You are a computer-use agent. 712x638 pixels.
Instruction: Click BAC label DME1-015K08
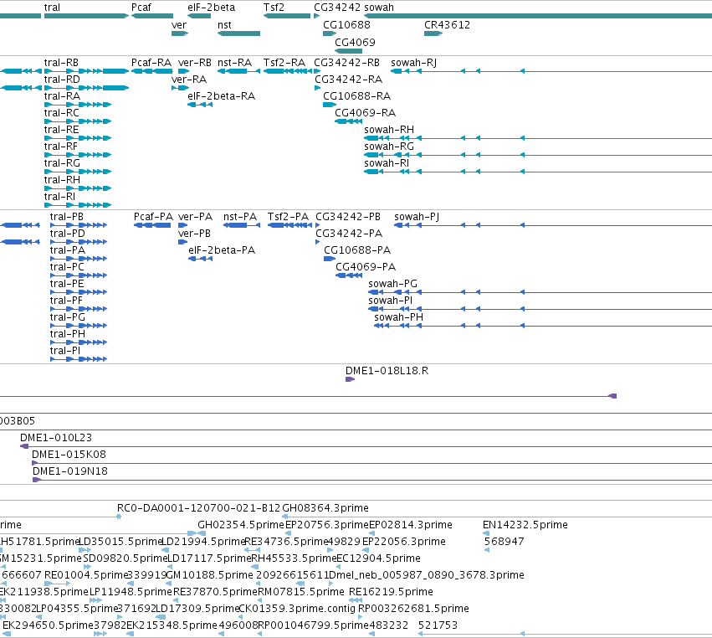tap(69, 455)
